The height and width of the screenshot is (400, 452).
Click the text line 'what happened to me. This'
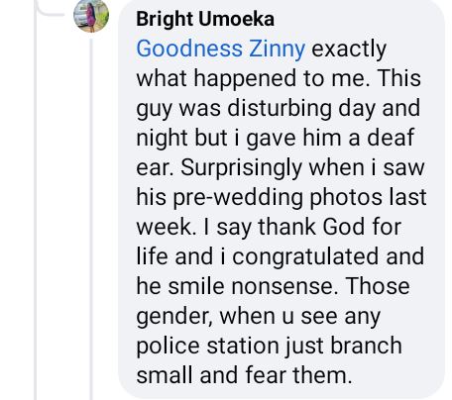(279, 78)
